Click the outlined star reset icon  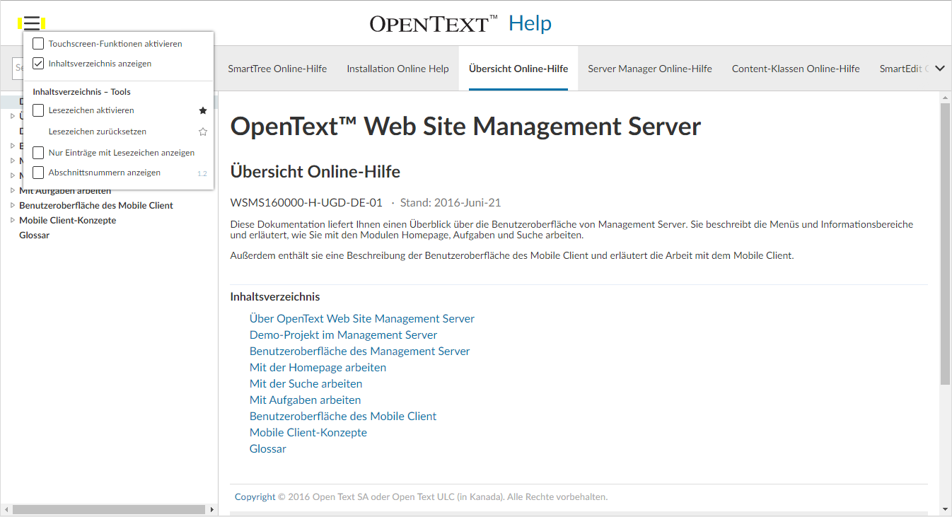pyautogui.click(x=203, y=132)
